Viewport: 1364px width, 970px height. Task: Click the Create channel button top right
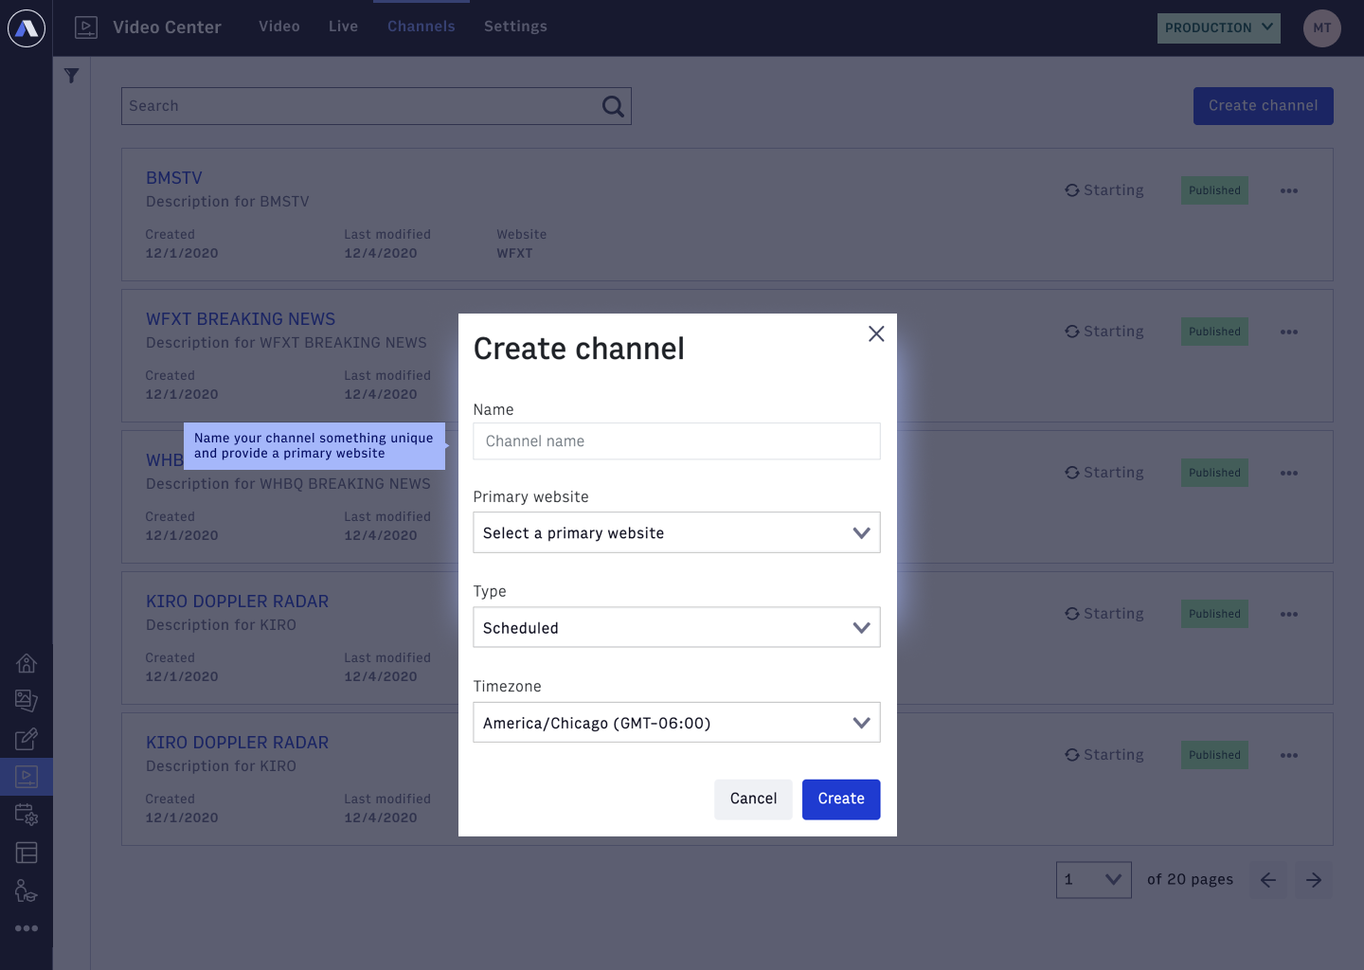point(1264,106)
